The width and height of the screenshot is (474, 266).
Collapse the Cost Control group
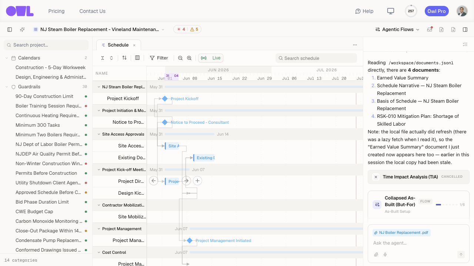99,252
